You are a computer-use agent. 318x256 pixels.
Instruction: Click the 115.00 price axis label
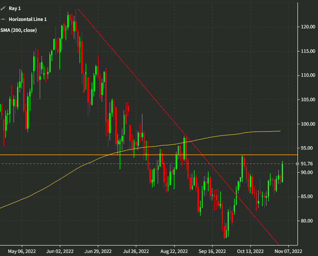point(308,51)
